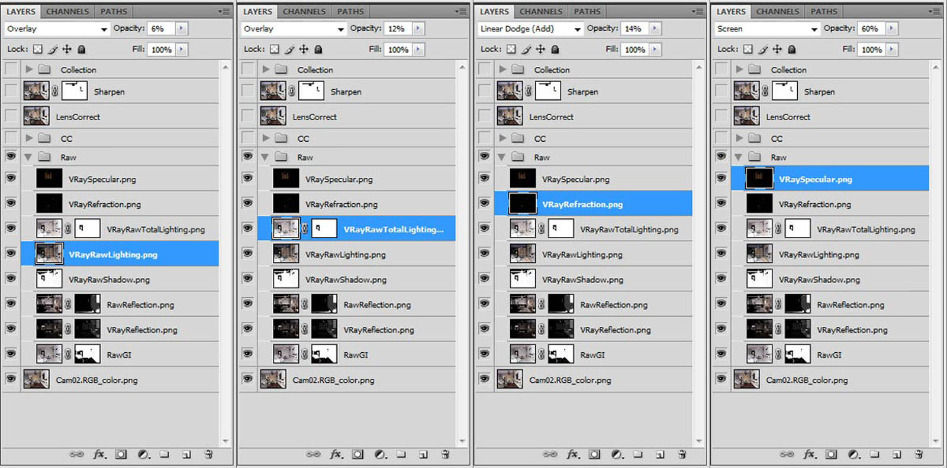Select LensCorrect layer in fourth panel
The image size is (947, 468).
[830, 116]
